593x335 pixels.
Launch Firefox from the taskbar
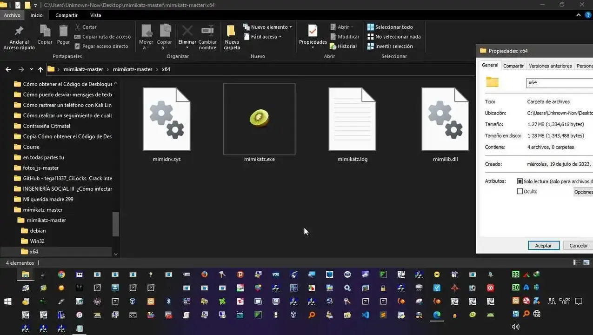tap(204, 275)
